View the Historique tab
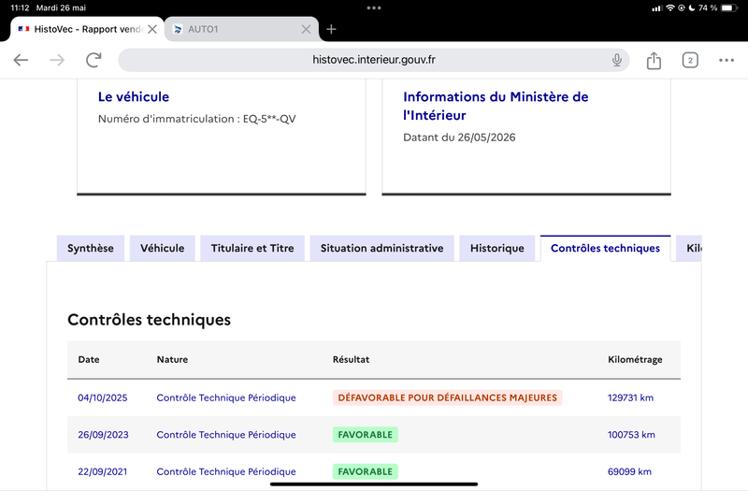748x491 pixels. 497,248
